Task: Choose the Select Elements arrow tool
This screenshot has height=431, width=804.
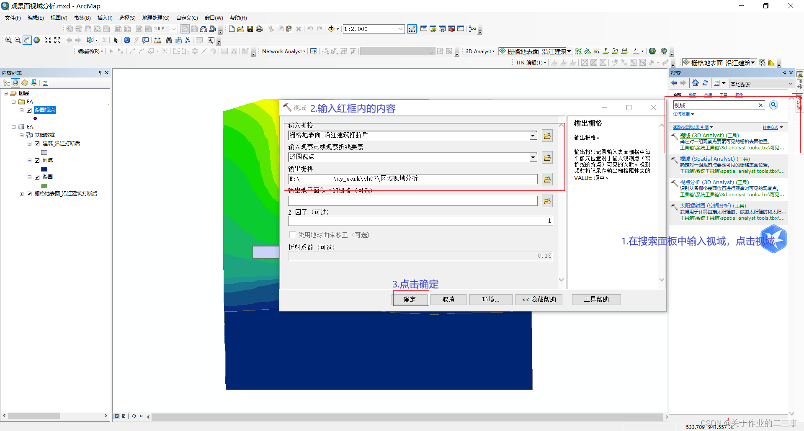Action: (116, 40)
